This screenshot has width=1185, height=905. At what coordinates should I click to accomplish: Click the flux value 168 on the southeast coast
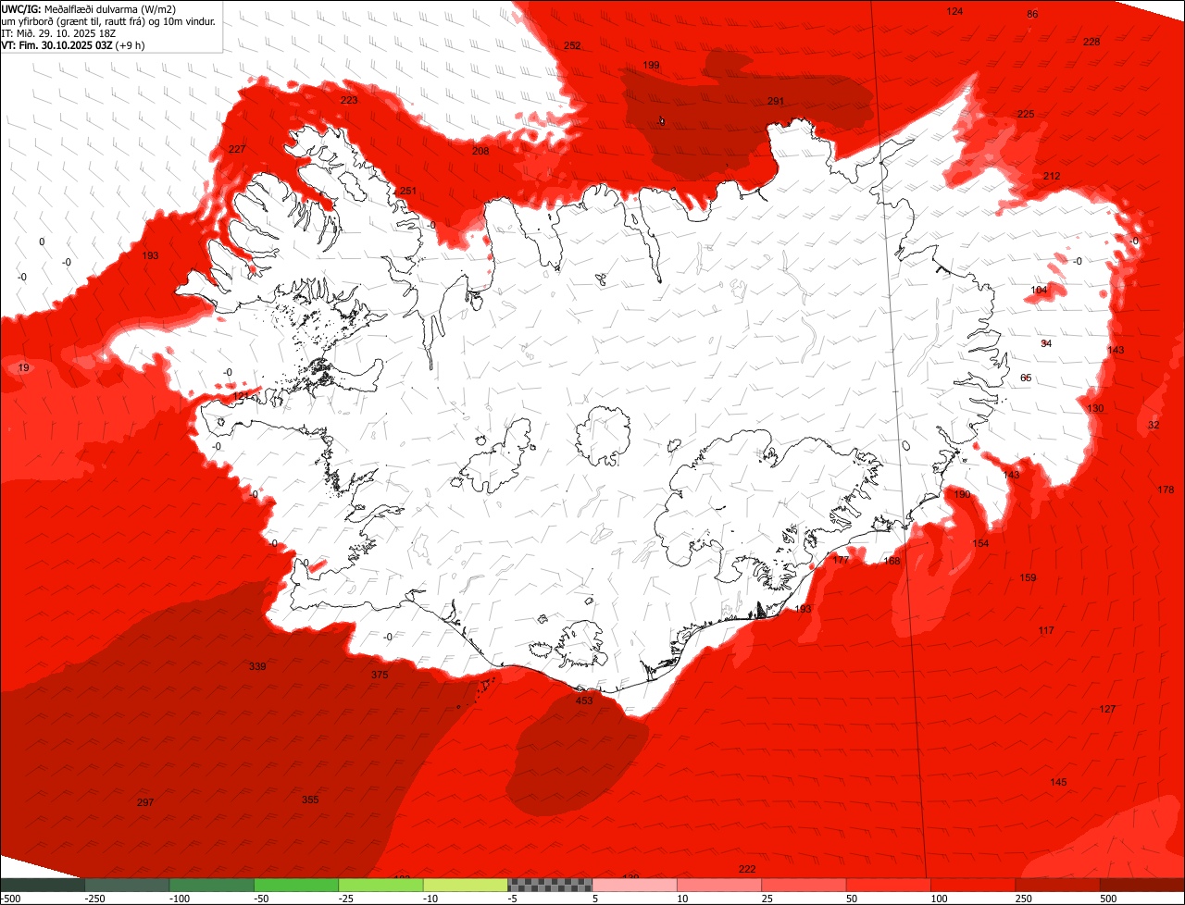point(892,562)
